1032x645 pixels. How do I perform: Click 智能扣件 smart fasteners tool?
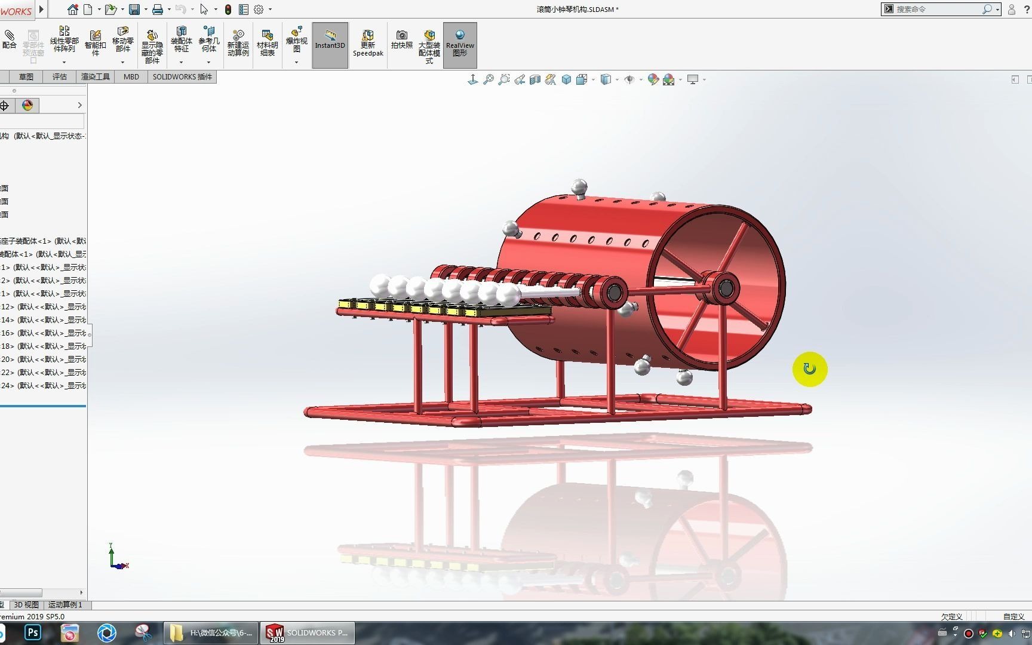click(96, 43)
